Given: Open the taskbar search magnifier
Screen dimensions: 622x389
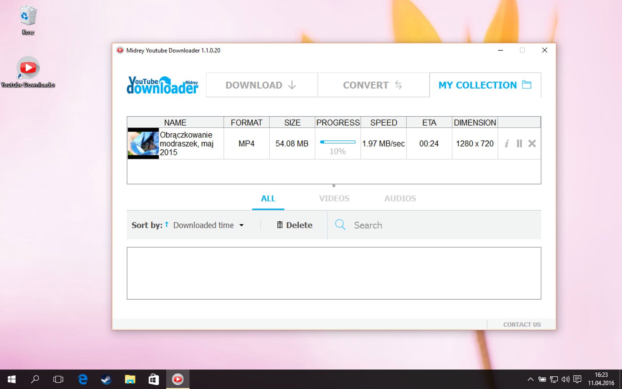Looking at the screenshot, I should (35, 379).
